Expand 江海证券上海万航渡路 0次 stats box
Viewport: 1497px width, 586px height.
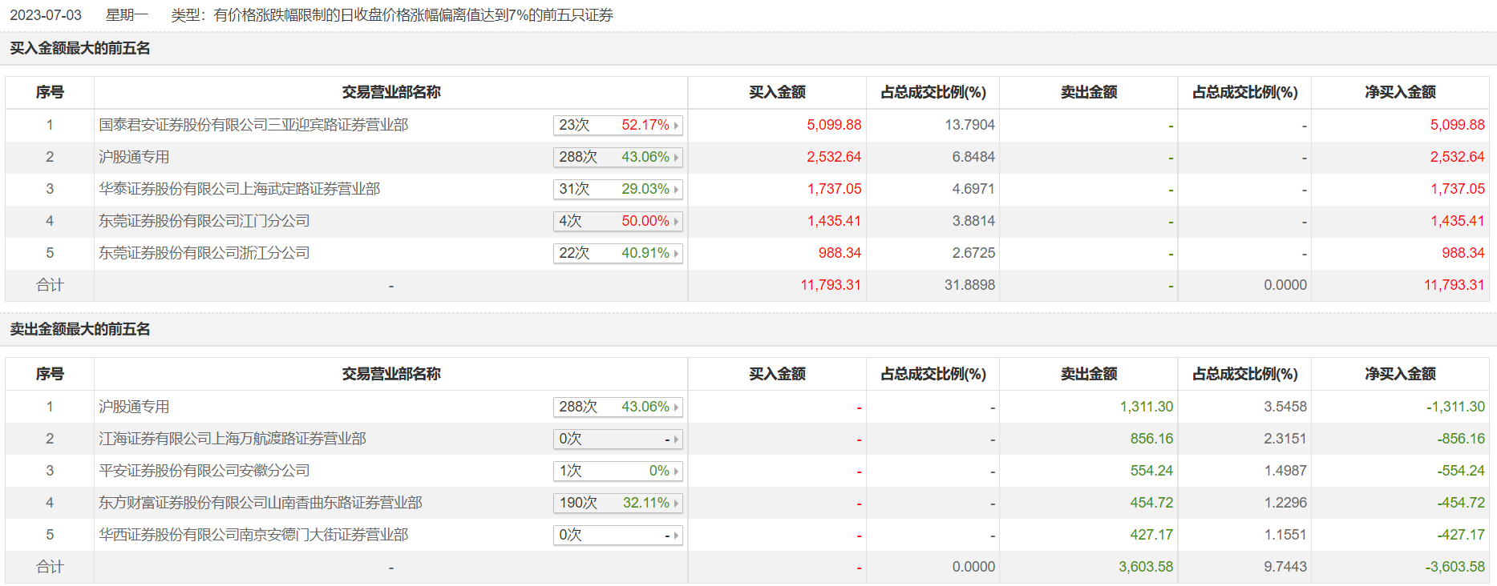tap(617, 439)
